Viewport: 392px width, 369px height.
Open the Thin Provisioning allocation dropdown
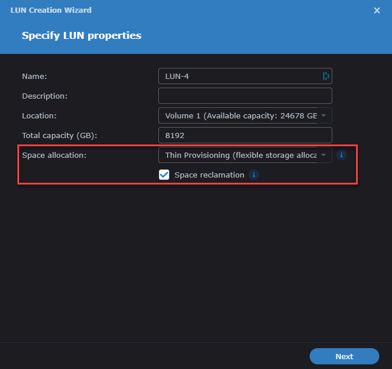[x=245, y=155]
